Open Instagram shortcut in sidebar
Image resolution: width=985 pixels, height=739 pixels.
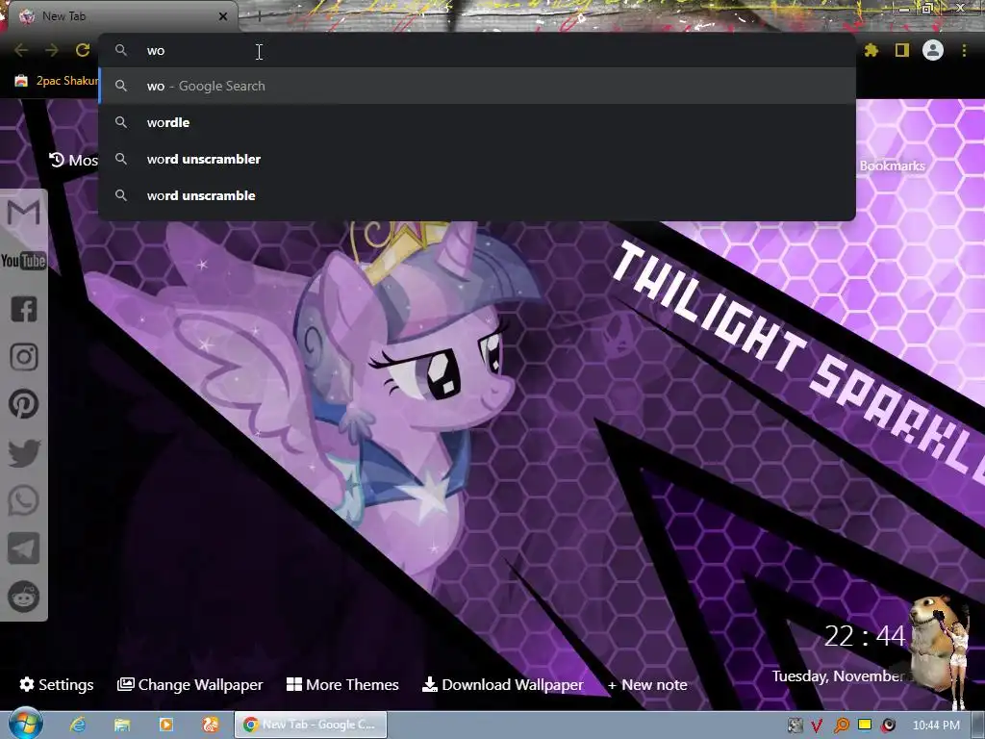coord(24,357)
